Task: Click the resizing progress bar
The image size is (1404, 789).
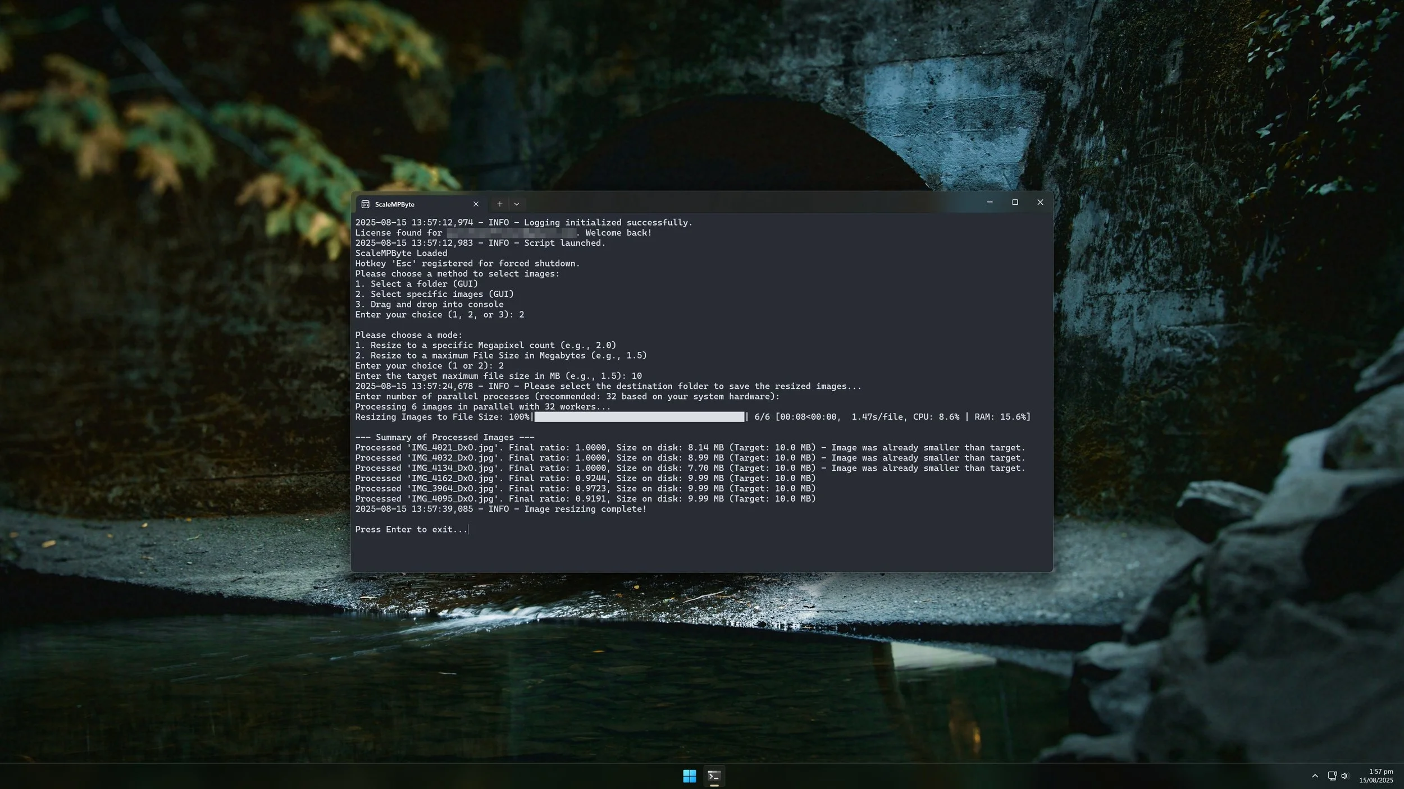Action: [x=639, y=417]
